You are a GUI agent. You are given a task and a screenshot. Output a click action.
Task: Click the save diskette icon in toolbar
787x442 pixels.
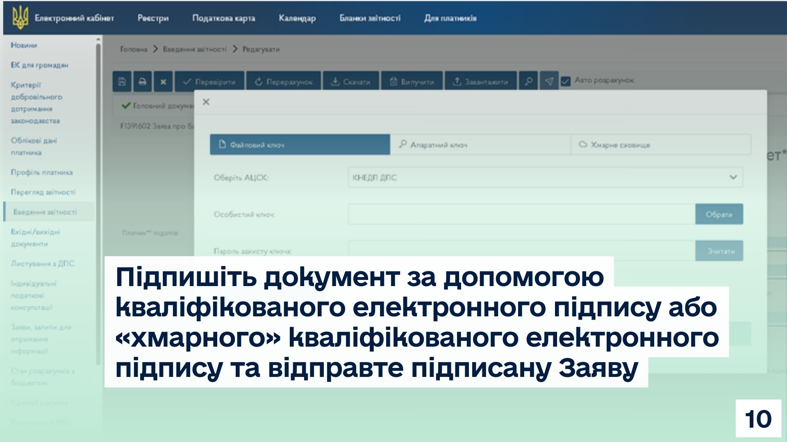tap(122, 82)
